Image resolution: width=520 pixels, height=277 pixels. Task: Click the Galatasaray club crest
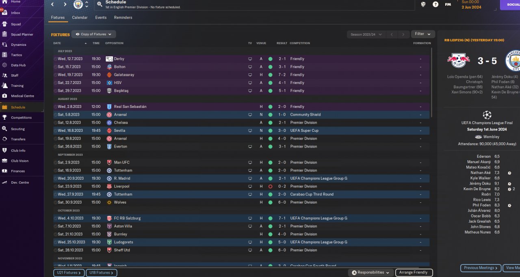109,75
